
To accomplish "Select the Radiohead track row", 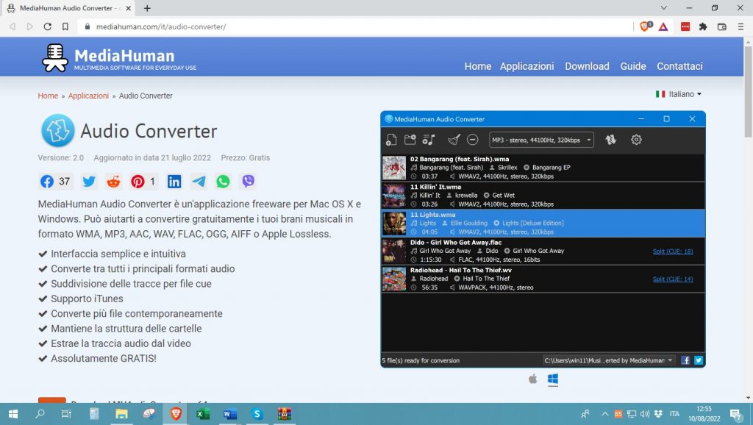I will 515,279.
